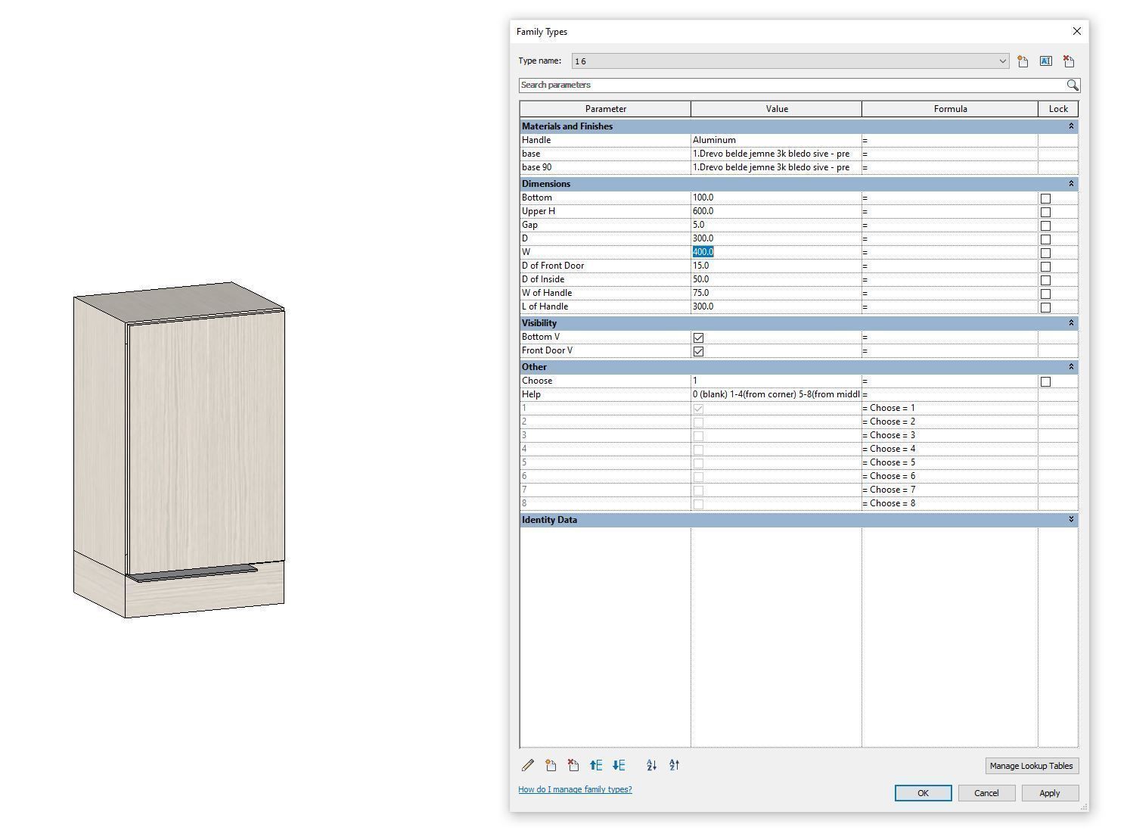Click the New Type icon
1130x840 pixels.
1023,61
